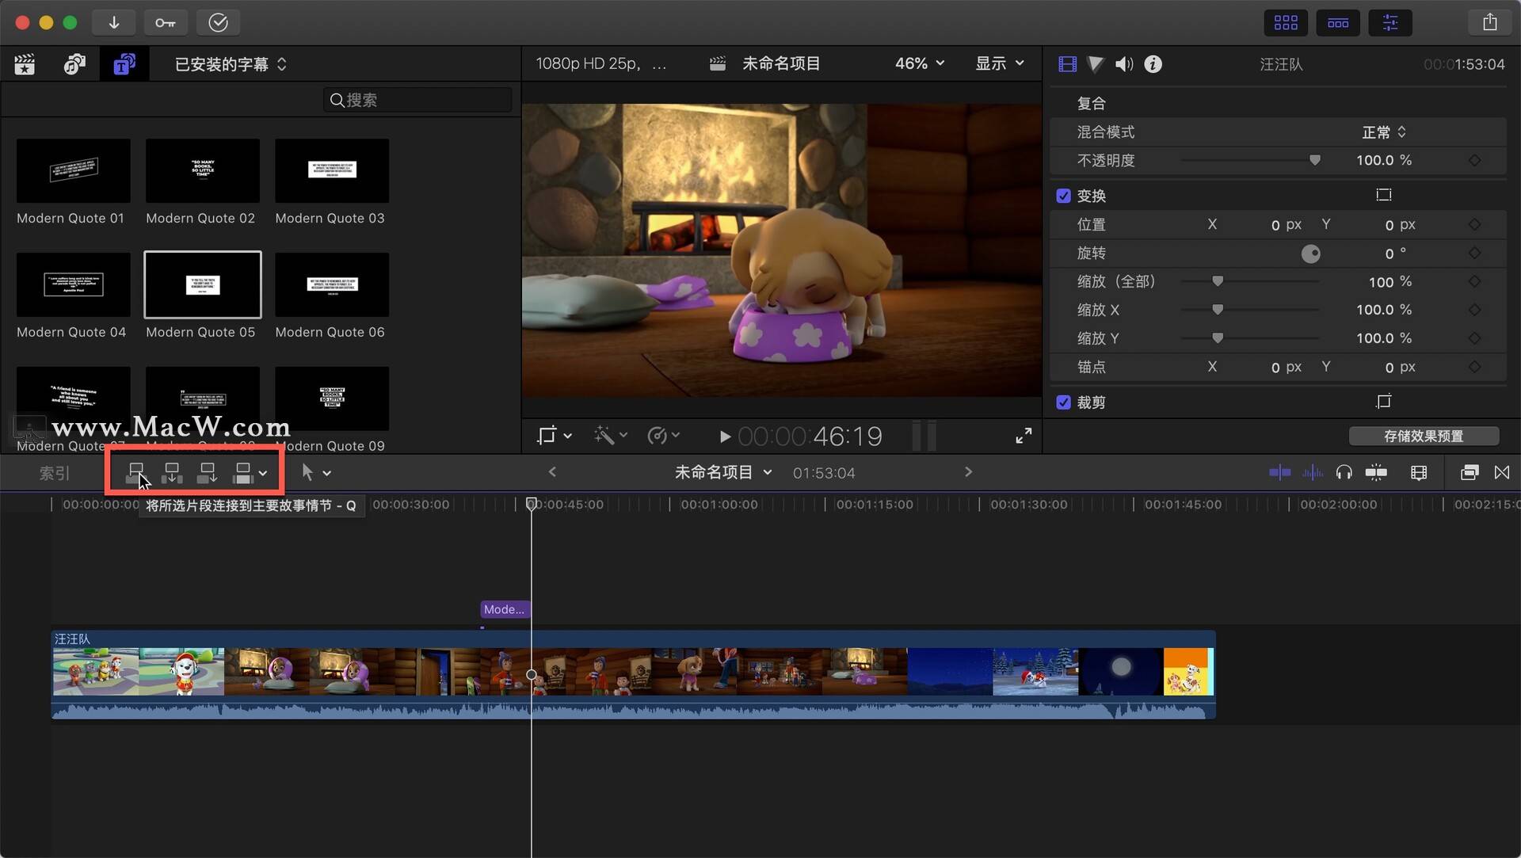Open the edit mode options chevron
Image resolution: width=1521 pixels, height=858 pixels.
click(x=263, y=474)
